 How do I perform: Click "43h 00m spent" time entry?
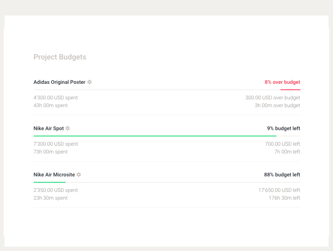click(x=50, y=105)
